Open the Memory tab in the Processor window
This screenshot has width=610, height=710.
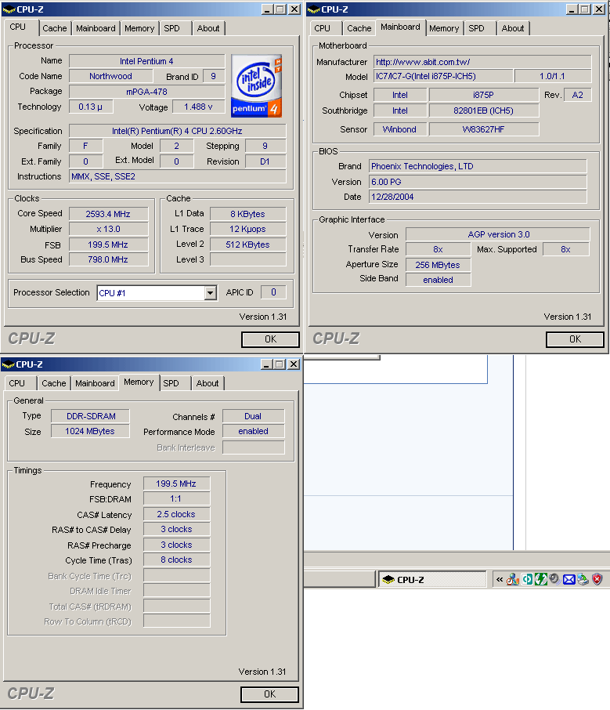(139, 28)
